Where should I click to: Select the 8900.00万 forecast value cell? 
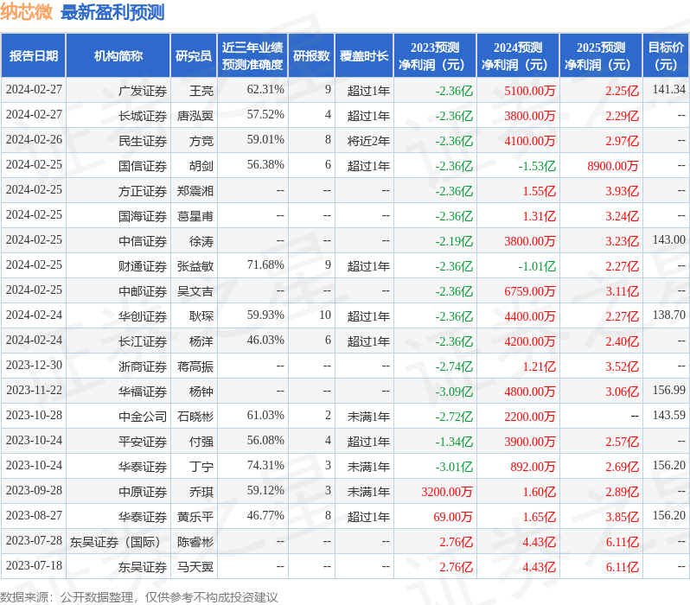pos(613,166)
